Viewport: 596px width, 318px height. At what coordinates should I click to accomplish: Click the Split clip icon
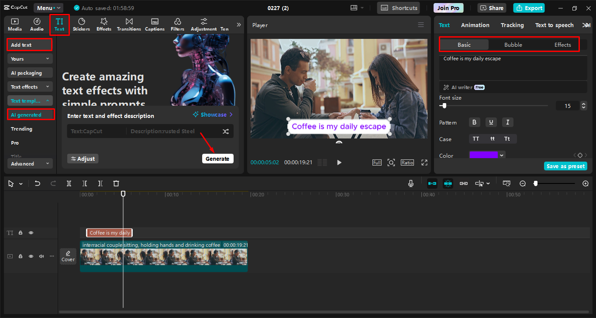pyautogui.click(x=69, y=183)
